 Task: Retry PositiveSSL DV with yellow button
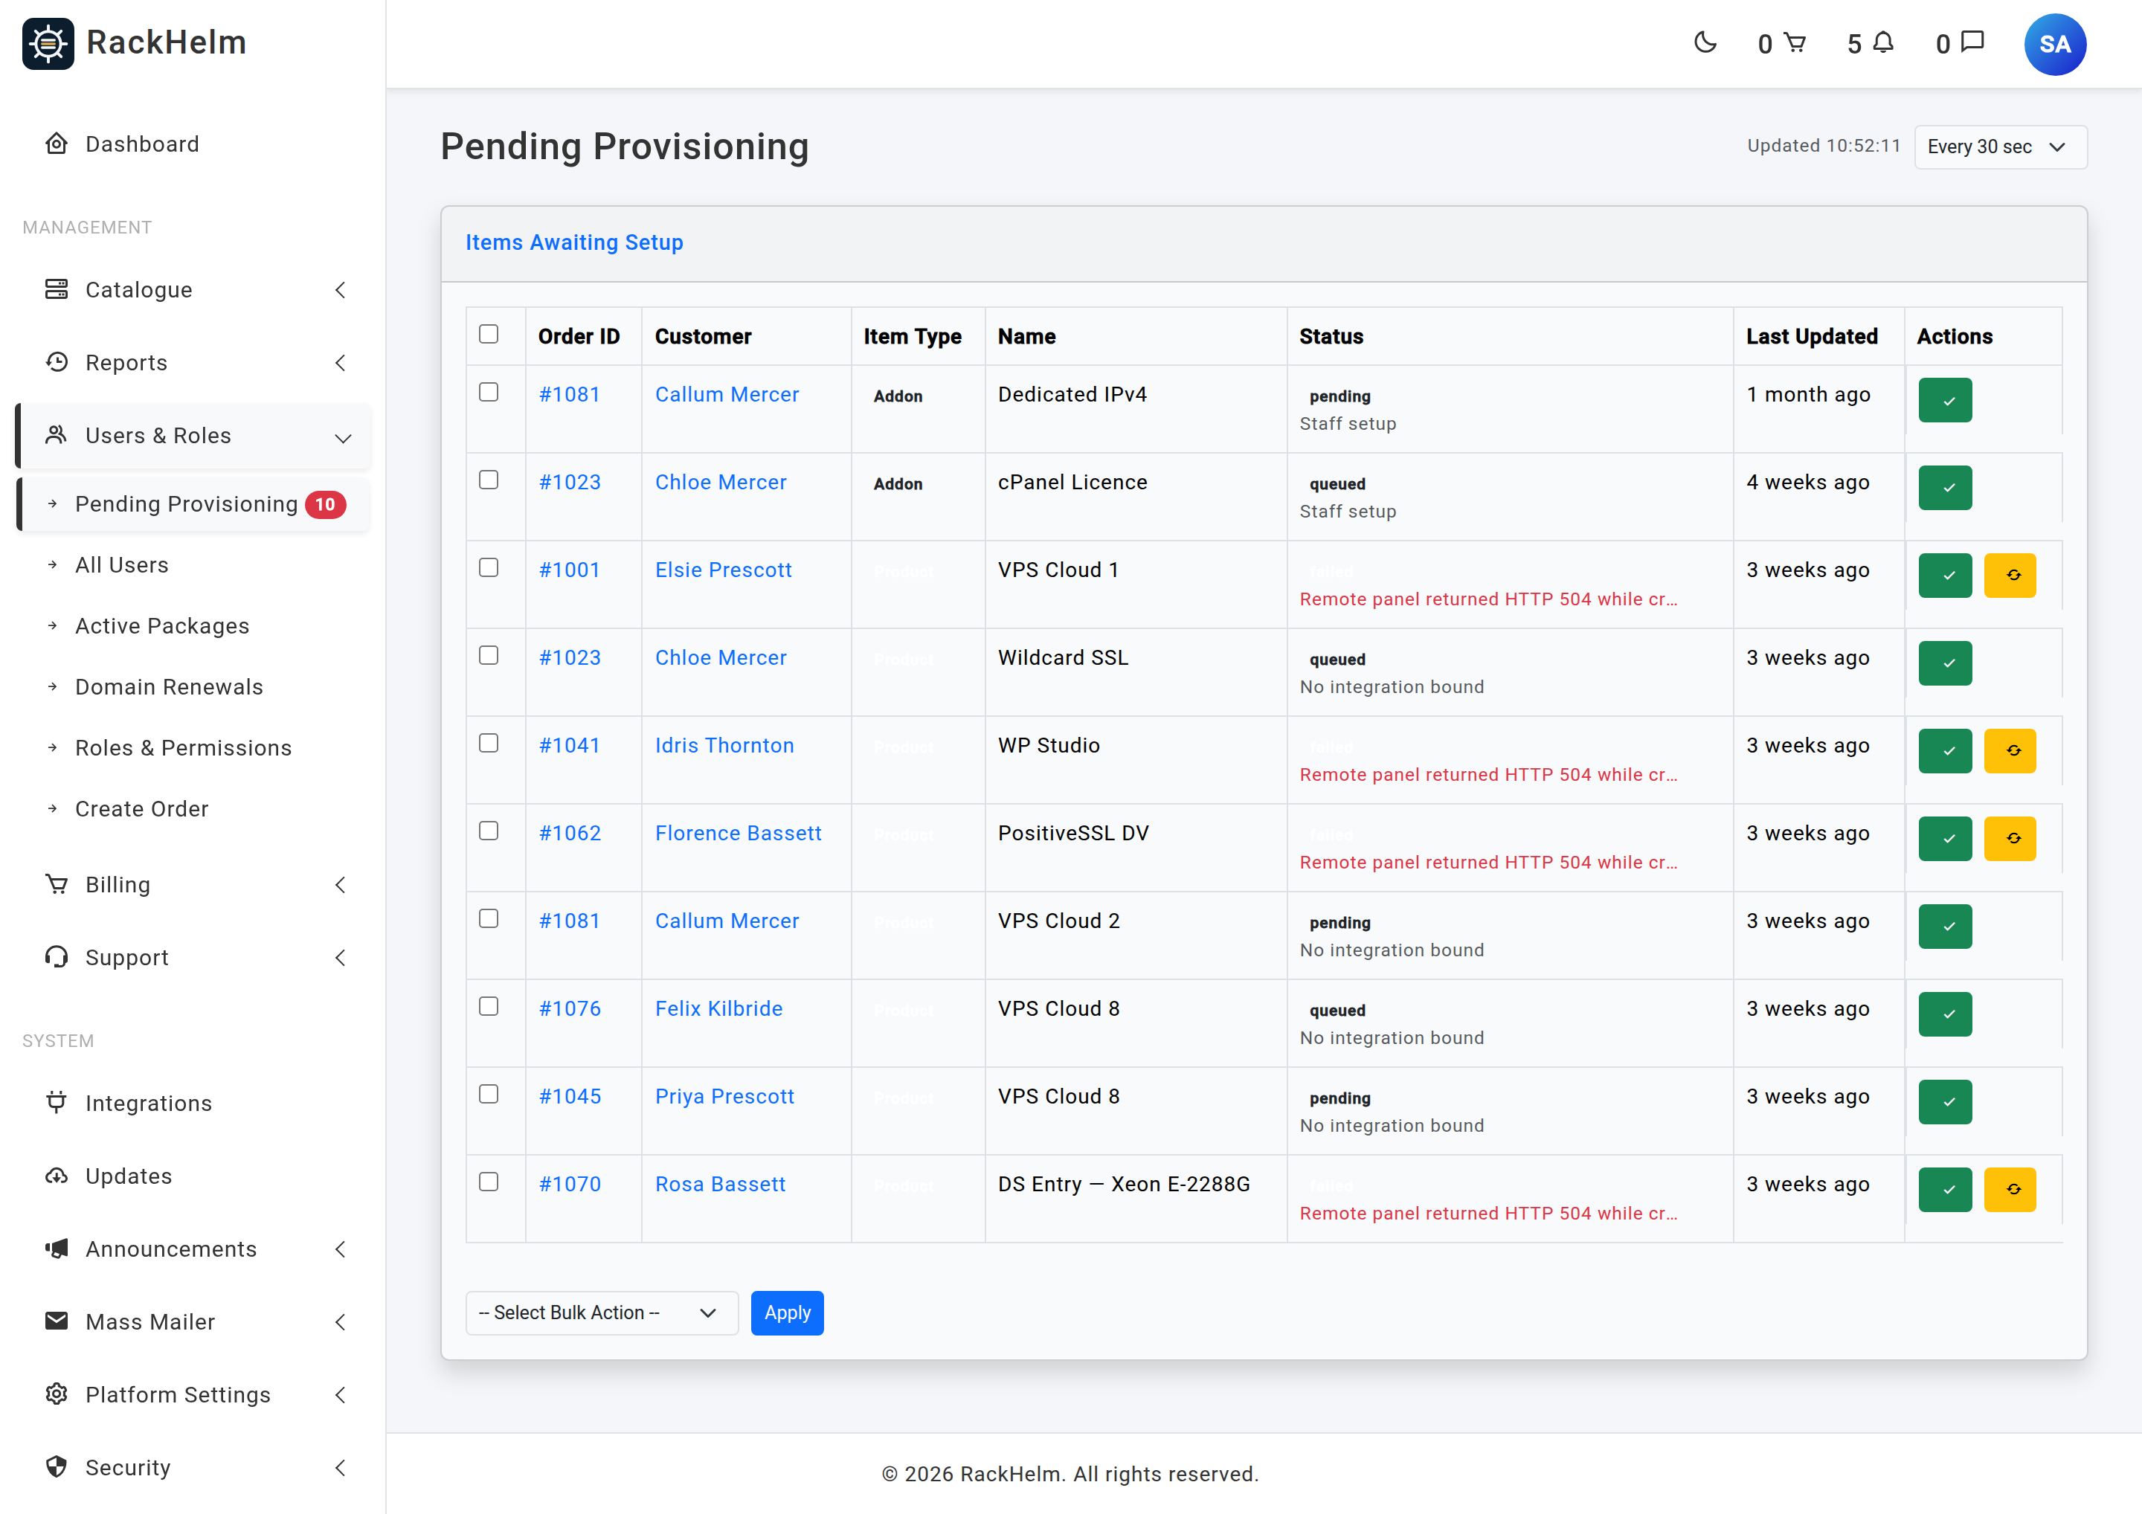point(2010,839)
